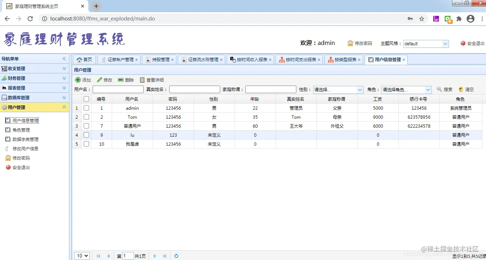The width and height of the screenshot is (486, 260).
Task: Close the 按类型报表 tab
Action: [x=359, y=60]
